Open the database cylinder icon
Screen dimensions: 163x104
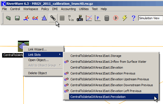pyautogui.click(x=107, y=18)
